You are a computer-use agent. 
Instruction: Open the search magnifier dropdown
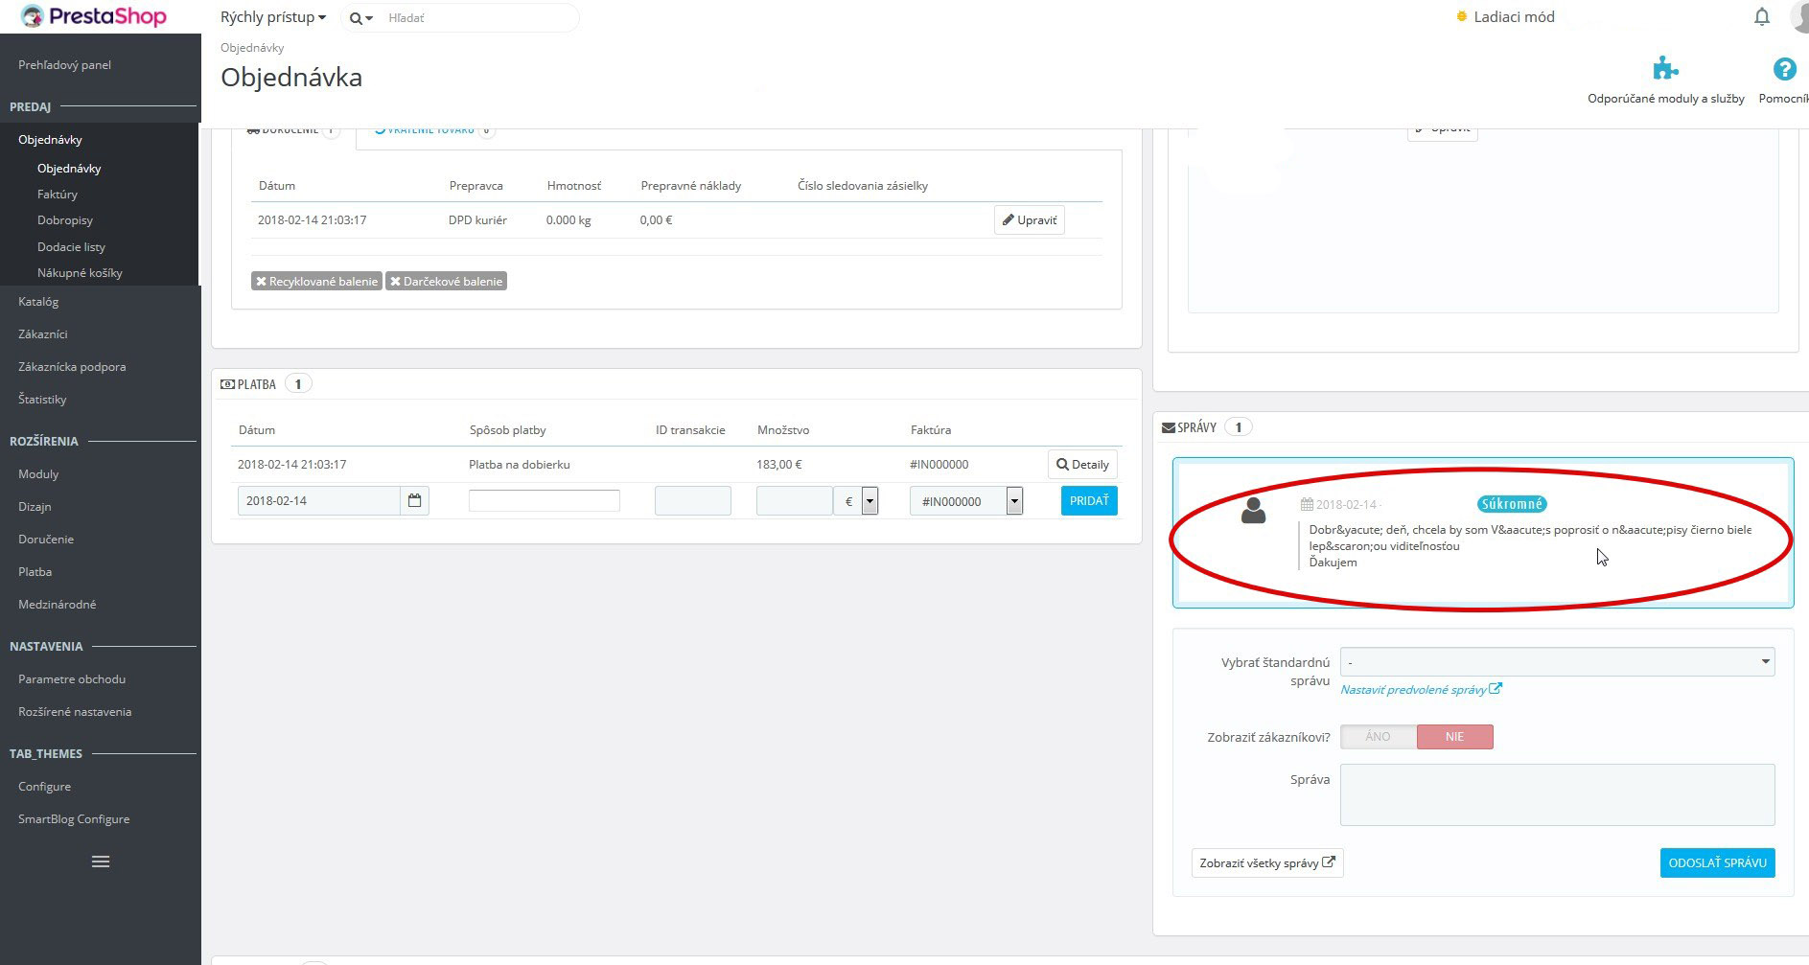click(360, 18)
